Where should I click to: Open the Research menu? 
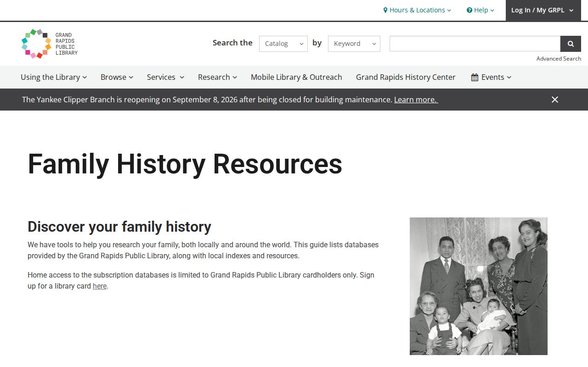(218, 77)
